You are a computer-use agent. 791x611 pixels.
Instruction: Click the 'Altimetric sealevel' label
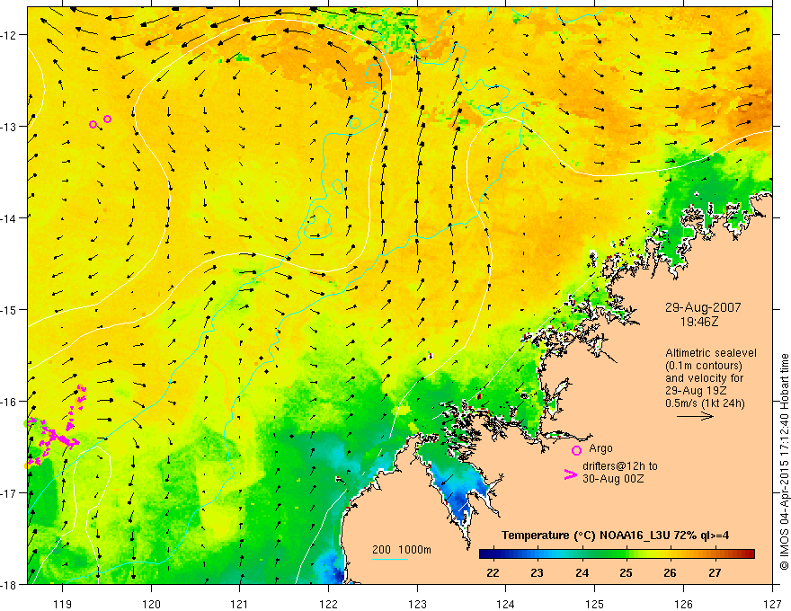click(711, 353)
